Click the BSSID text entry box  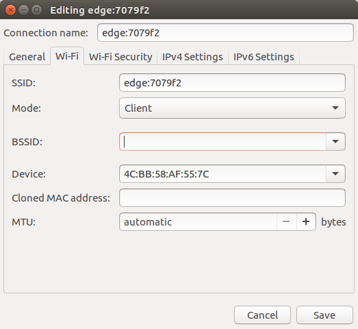coord(222,141)
